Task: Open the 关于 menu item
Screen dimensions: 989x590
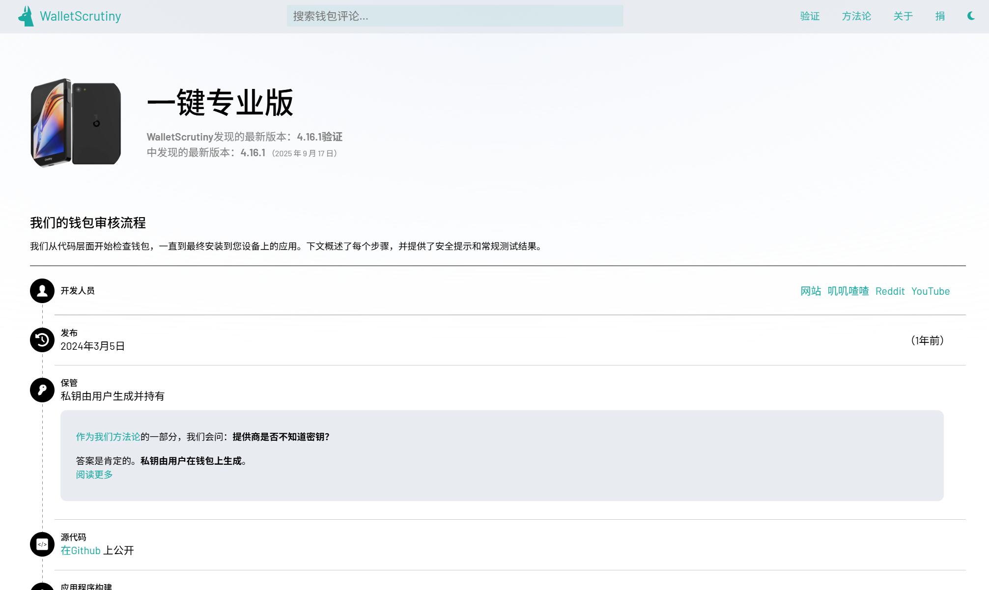Action: tap(903, 16)
